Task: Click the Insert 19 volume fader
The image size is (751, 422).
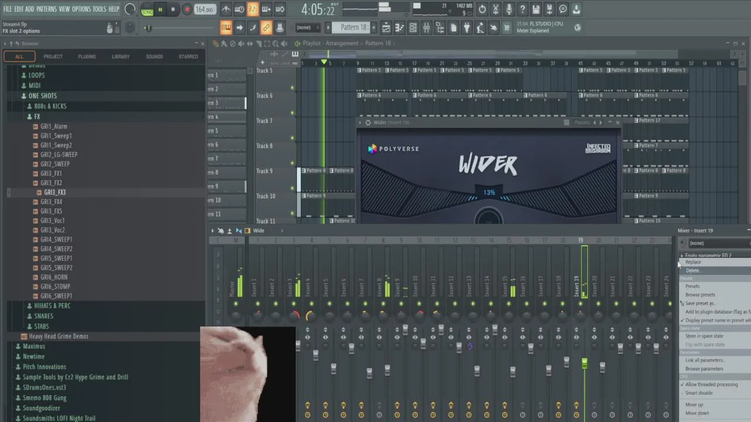Action: pyautogui.click(x=584, y=364)
